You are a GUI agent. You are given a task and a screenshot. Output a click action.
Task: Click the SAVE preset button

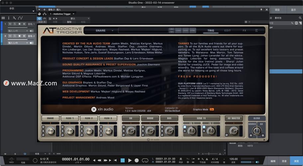tap(185, 31)
